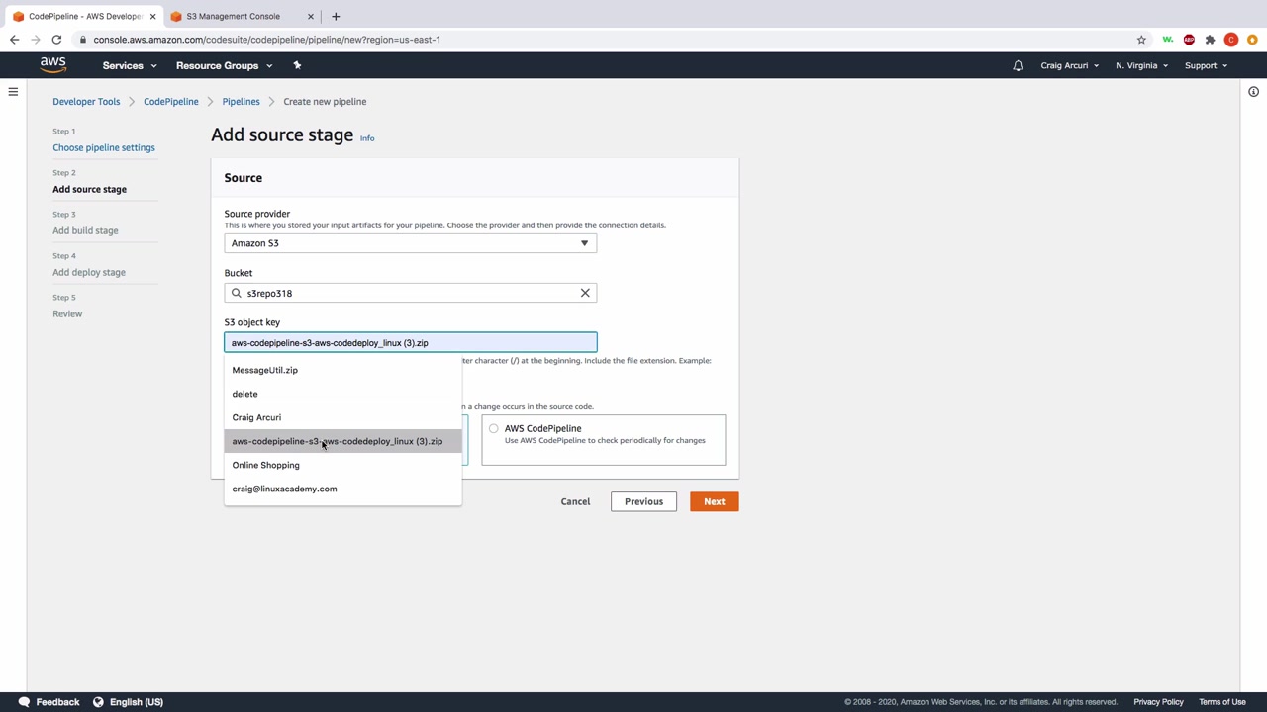Go back using browser back arrow
The image size is (1267, 712).
coord(14,40)
